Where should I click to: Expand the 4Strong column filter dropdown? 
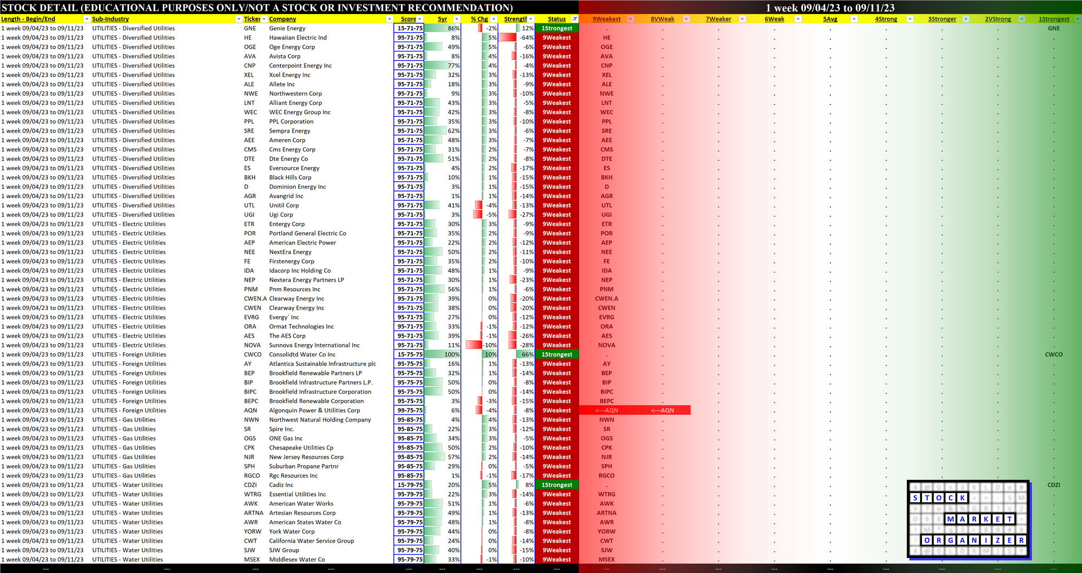(x=910, y=19)
